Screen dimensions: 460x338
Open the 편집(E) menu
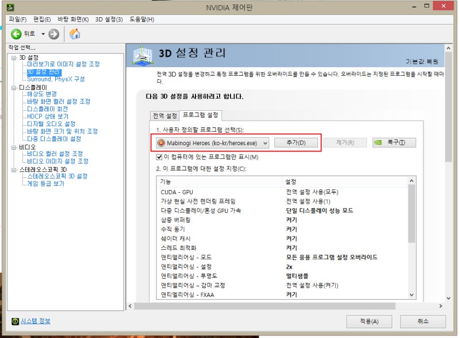(42, 20)
